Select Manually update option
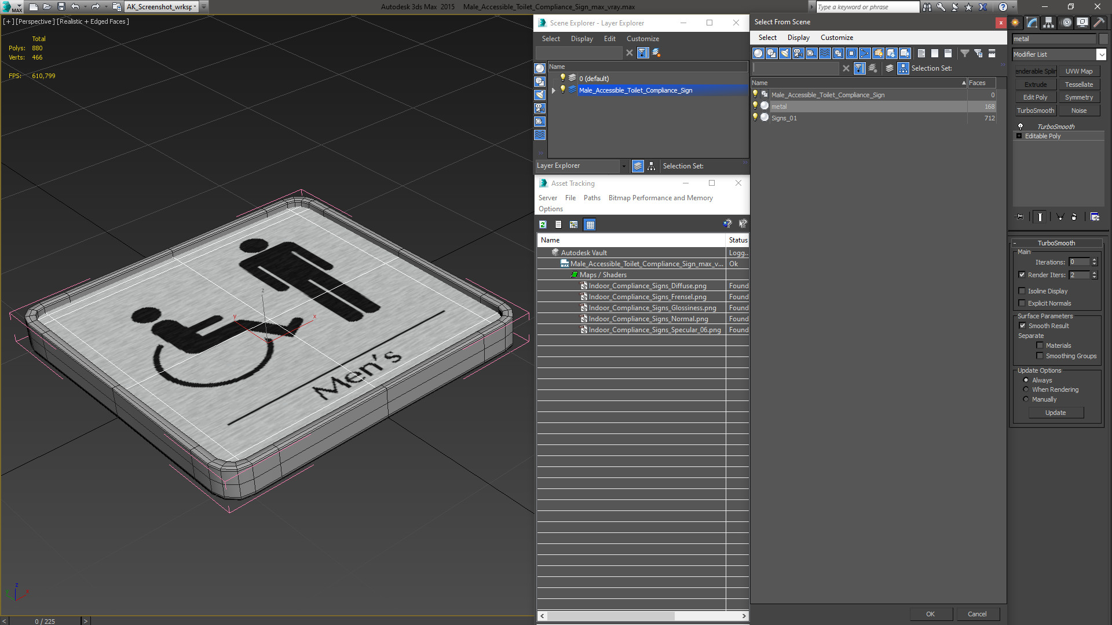Viewport: 1112px width, 625px height. (x=1026, y=399)
